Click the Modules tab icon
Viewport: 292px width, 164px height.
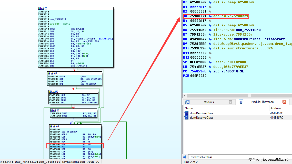pyautogui.click(x=187, y=102)
